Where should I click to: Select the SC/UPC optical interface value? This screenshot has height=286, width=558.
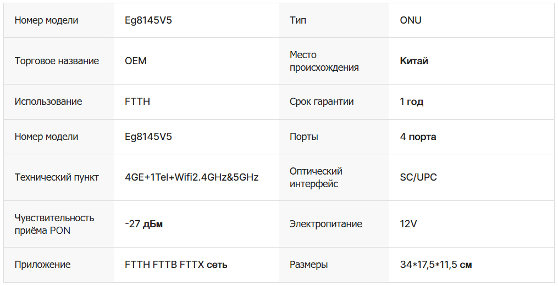coord(418,177)
